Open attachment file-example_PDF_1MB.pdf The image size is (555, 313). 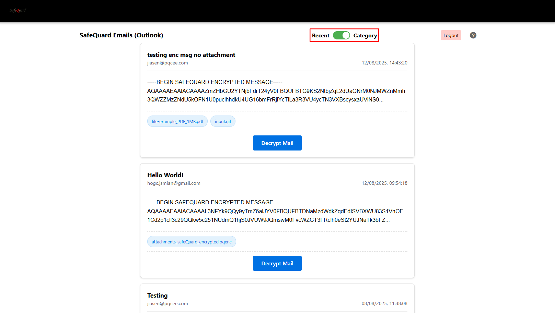point(177,121)
